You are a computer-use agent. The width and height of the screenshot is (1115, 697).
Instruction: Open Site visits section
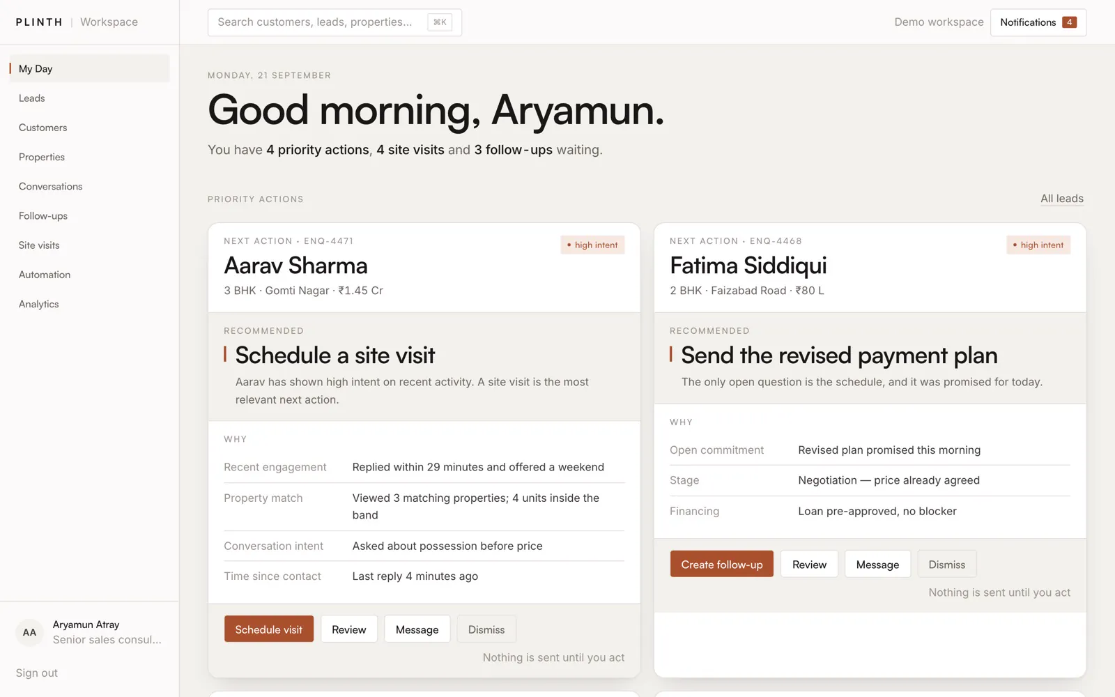point(89,245)
